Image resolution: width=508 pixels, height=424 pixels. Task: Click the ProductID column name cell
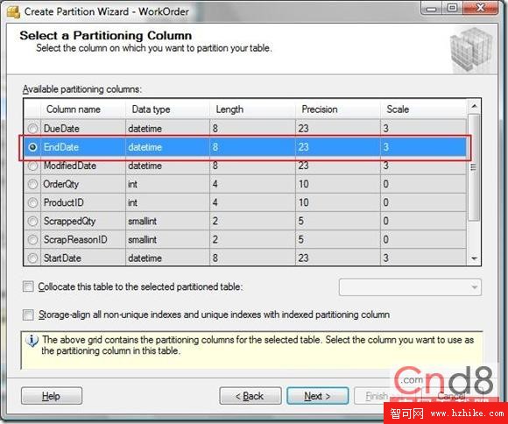(83, 202)
